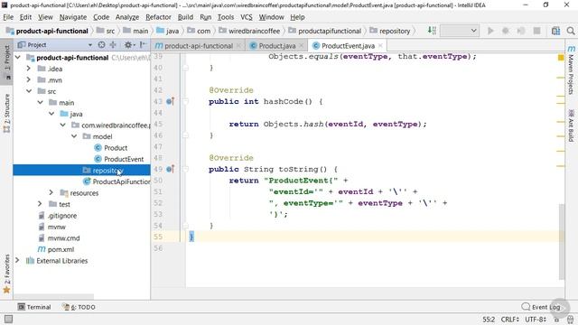Close the product-api-functional editor tab
This screenshot has width=578, height=325.
point(238,46)
